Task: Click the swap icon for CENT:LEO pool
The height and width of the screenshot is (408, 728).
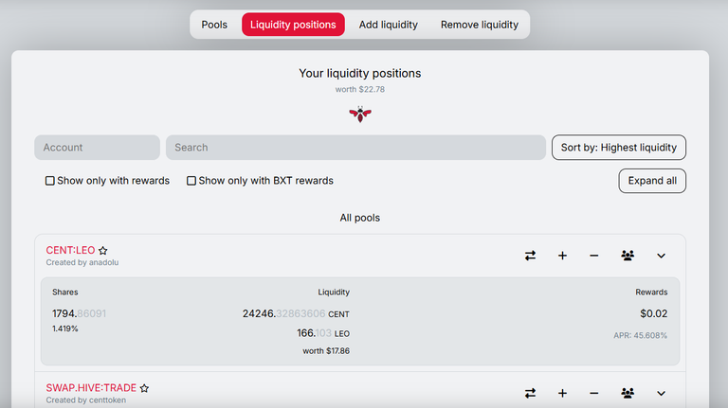Action: (x=530, y=256)
